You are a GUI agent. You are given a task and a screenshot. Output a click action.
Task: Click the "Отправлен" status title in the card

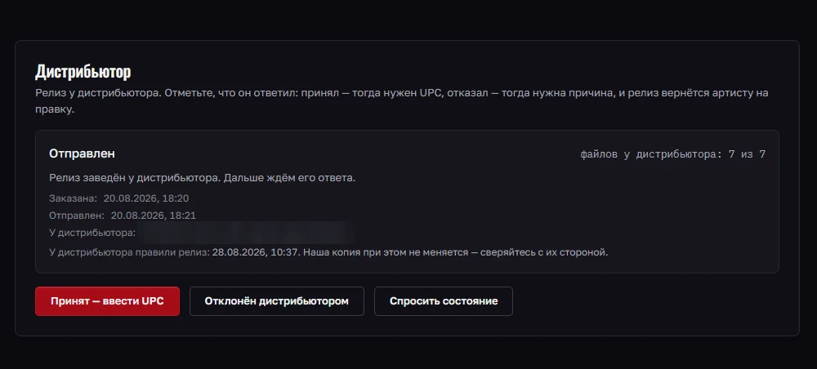(82, 153)
